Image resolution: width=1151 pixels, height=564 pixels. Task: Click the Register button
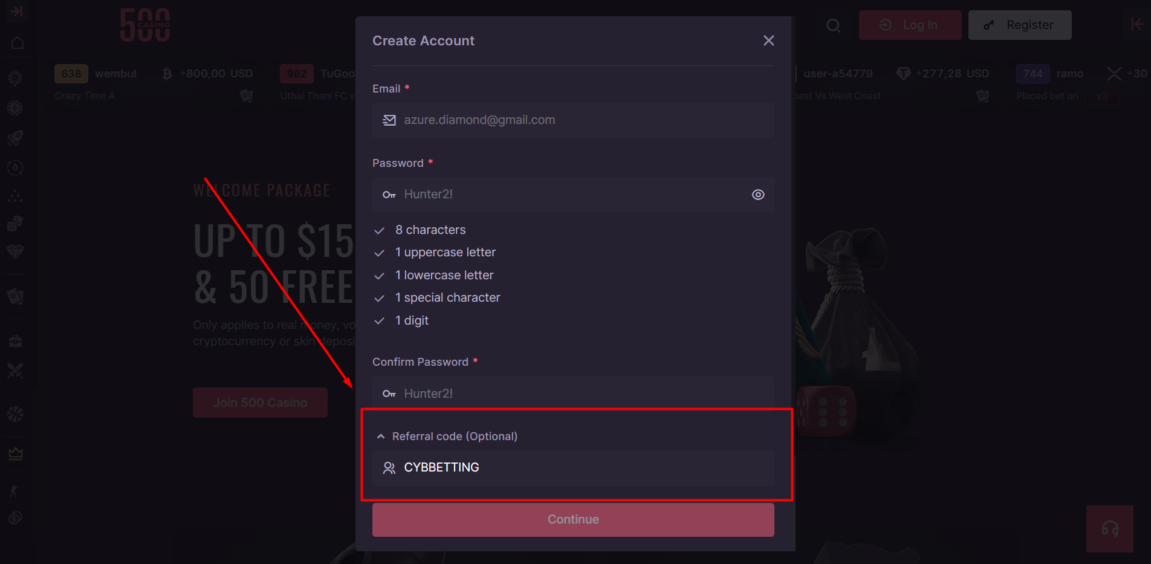(1019, 25)
